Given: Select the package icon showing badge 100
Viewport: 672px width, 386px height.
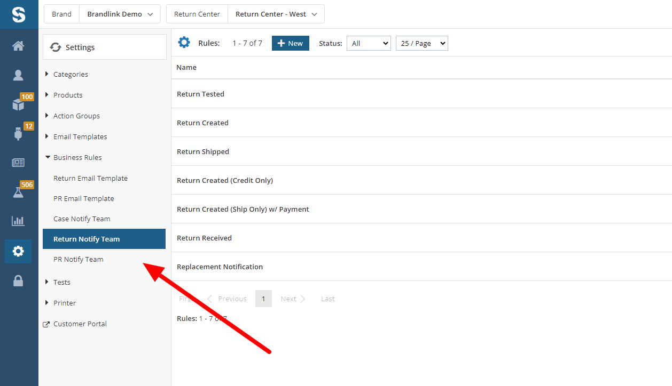Looking at the screenshot, I should pos(19,104).
